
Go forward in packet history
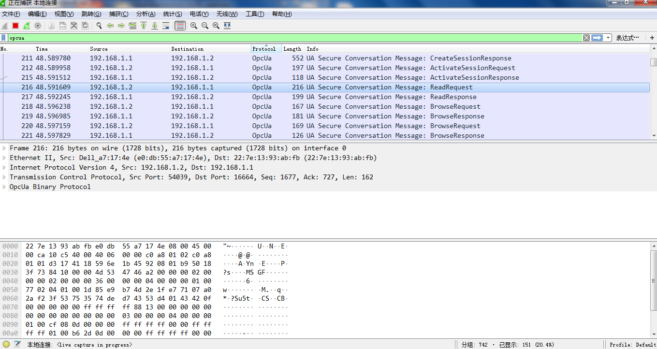coord(121,26)
